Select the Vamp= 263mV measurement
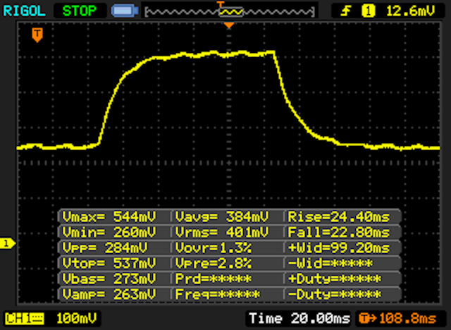Screen dimensions: 451x330 coord(109,294)
